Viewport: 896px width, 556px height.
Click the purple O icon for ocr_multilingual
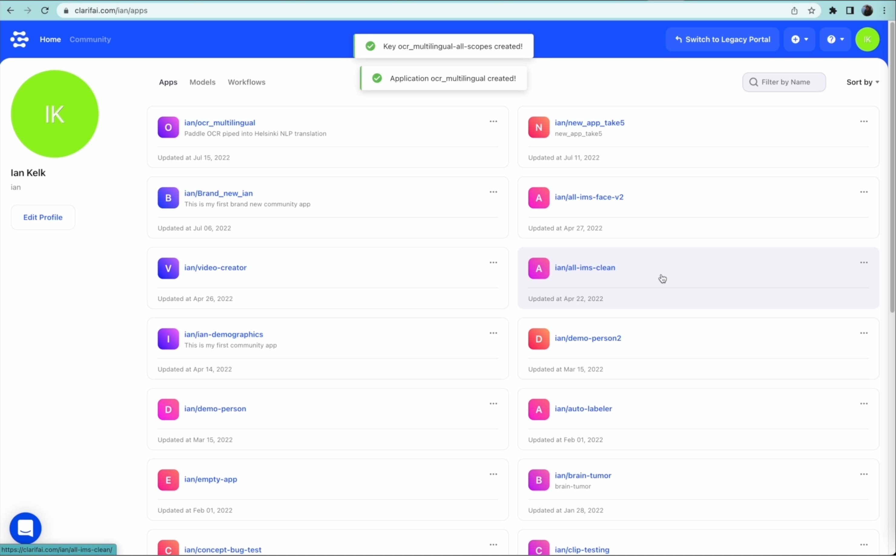coord(168,127)
